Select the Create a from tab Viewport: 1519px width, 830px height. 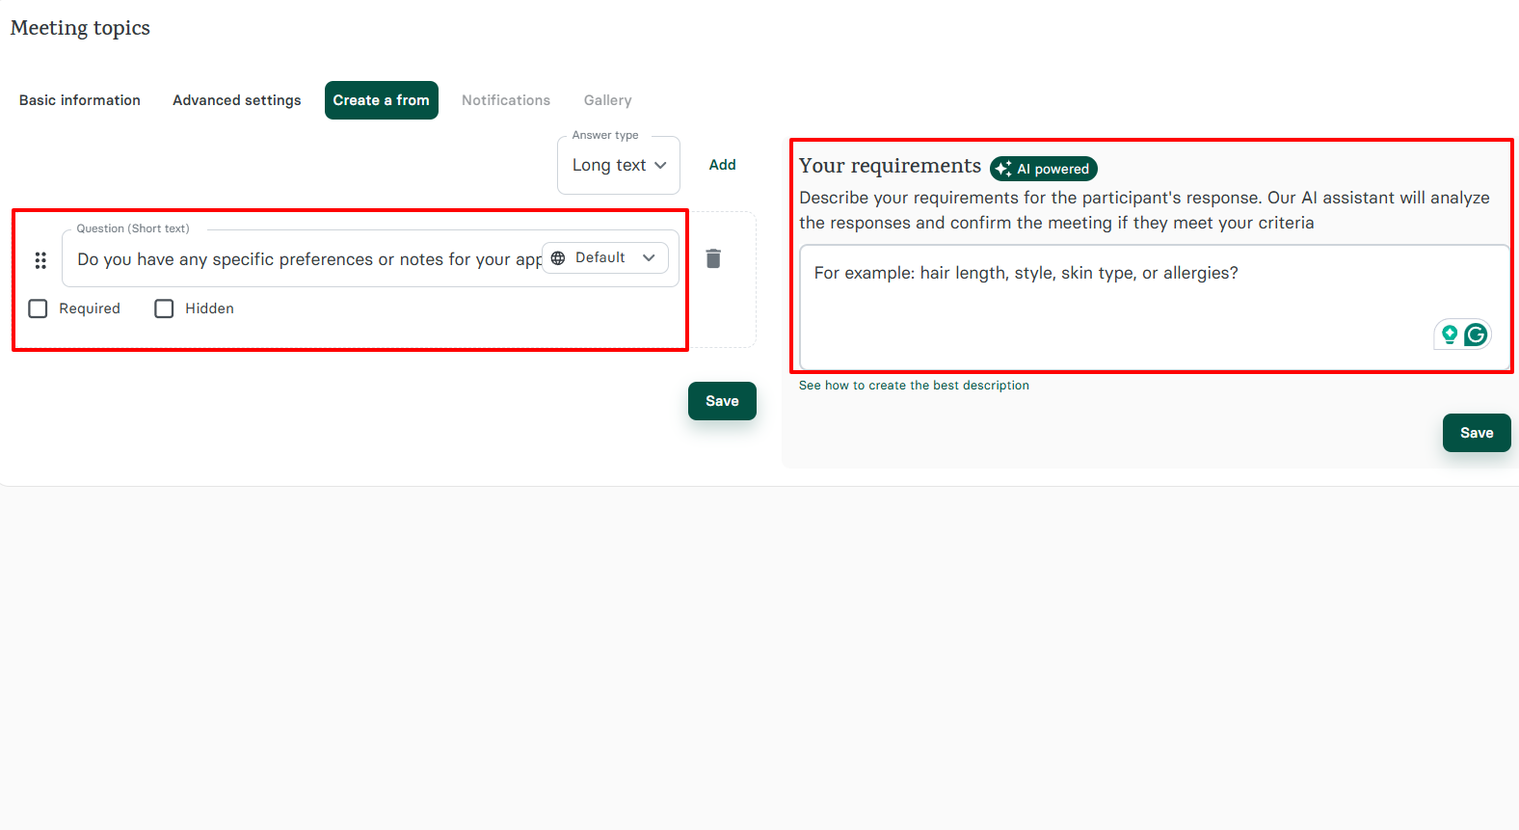click(381, 100)
